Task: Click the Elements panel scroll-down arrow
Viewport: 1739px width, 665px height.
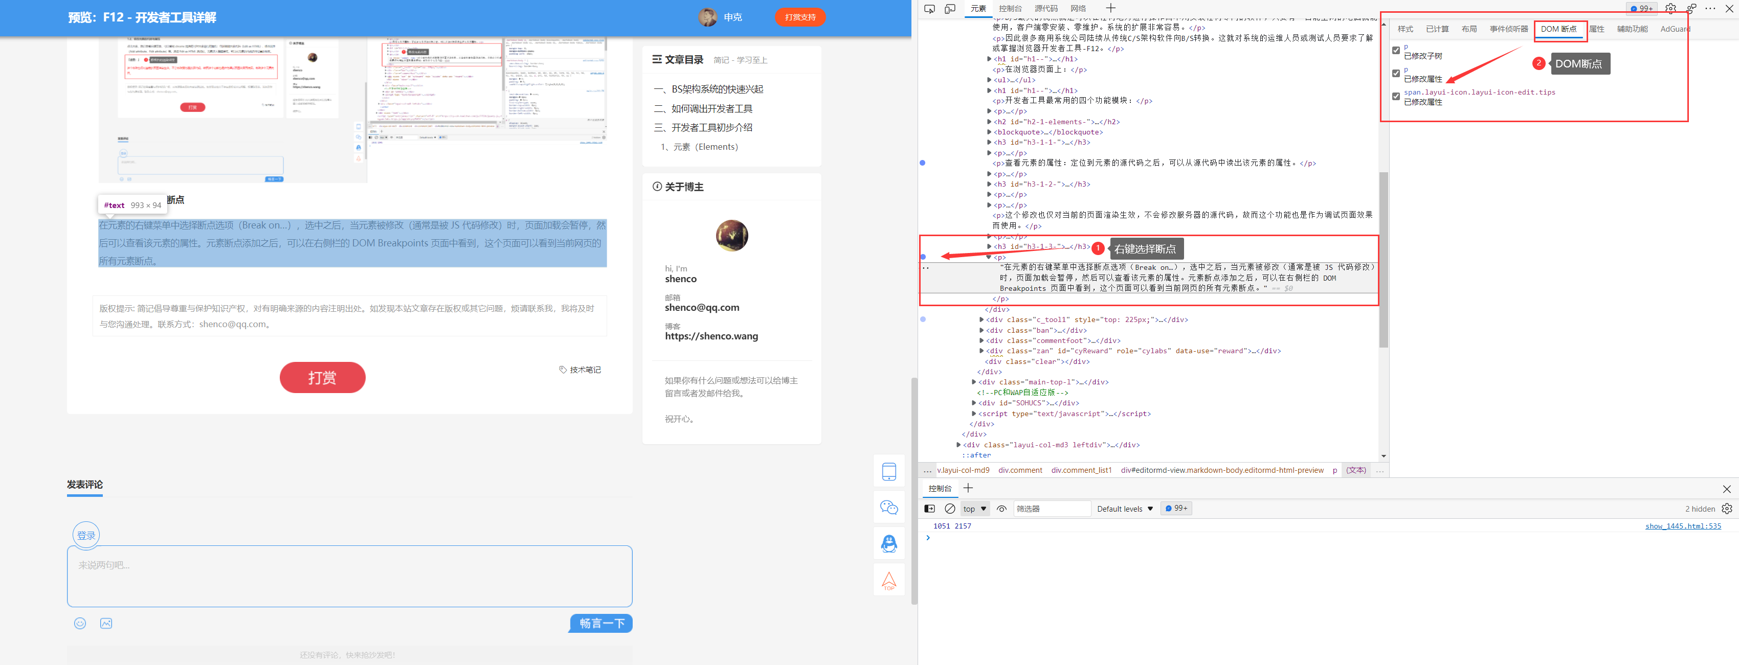Action: click(1383, 456)
